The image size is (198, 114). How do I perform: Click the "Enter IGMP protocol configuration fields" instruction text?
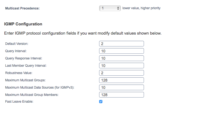(x=83, y=33)
